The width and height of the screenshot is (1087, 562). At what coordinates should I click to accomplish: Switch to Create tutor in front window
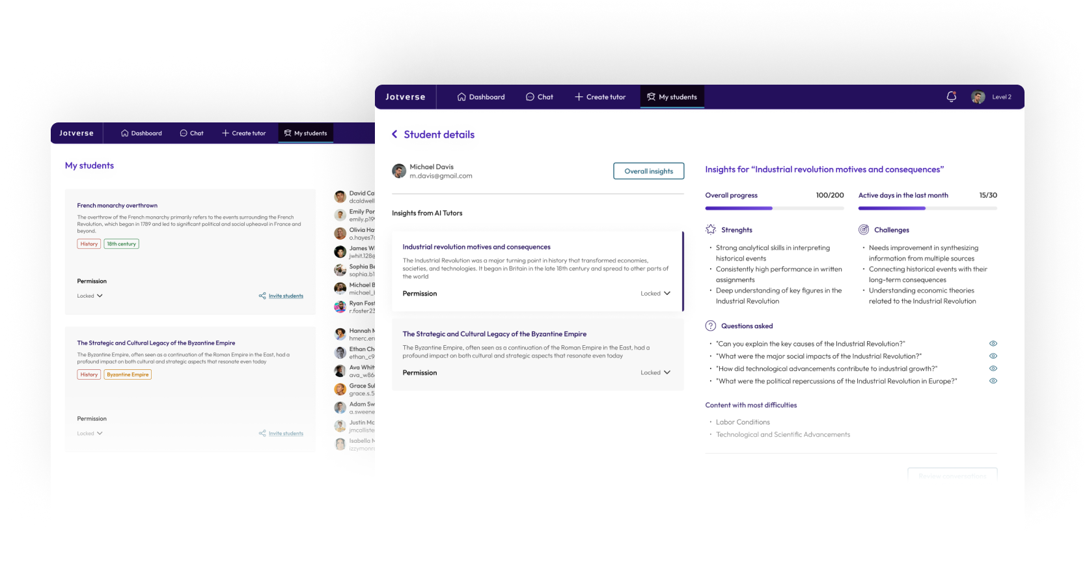[599, 97]
